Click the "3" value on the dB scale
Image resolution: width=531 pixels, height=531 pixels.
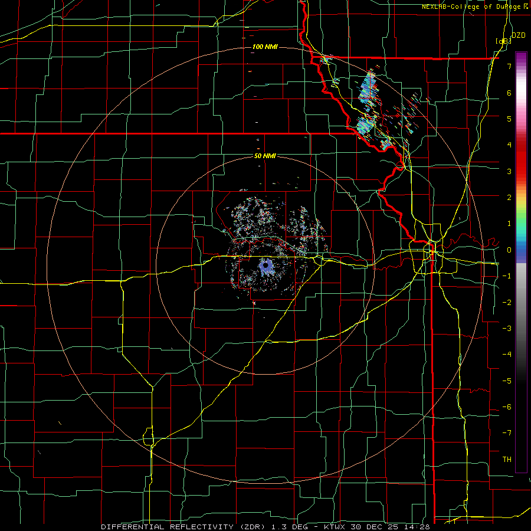point(509,171)
